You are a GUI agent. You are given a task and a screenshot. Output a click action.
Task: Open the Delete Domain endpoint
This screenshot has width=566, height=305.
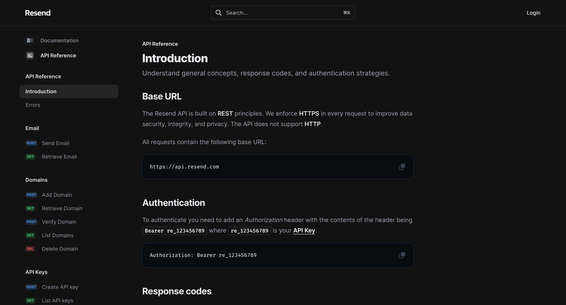[x=60, y=249]
